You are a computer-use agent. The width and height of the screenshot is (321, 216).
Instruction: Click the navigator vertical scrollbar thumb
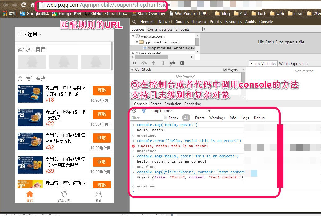click(x=197, y=42)
